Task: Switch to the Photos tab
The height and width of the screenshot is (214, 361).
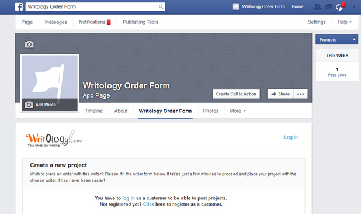Action: click(x=211, y=111)
